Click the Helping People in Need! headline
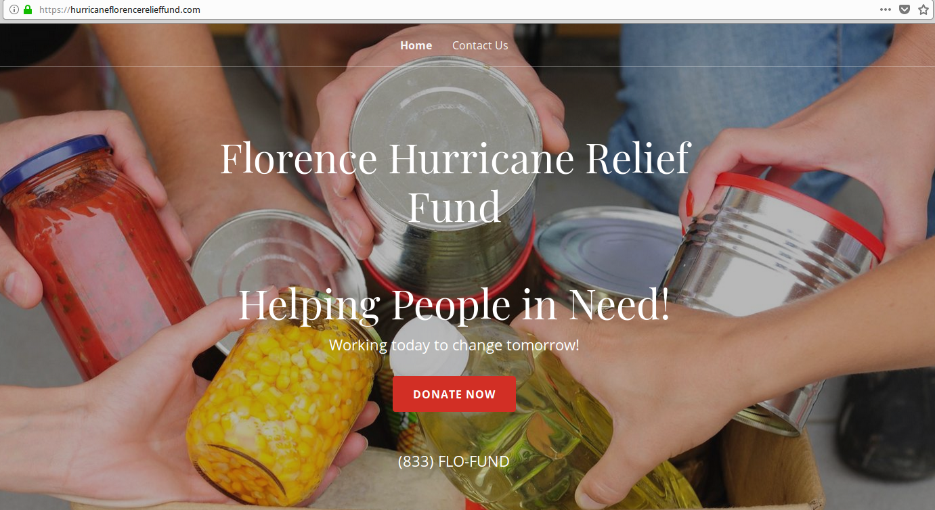The image size is (935, 510). click(x=454, y=304)
